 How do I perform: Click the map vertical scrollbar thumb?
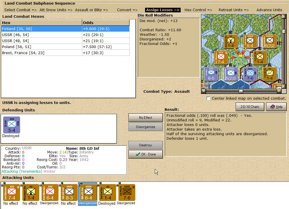pos(284,31)
